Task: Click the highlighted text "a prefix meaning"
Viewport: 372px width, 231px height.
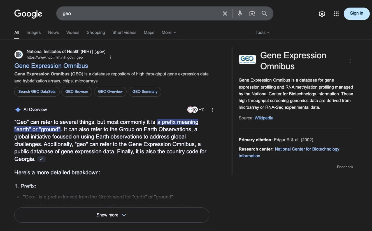Action: pyautogui.click(x=178, y=122)
